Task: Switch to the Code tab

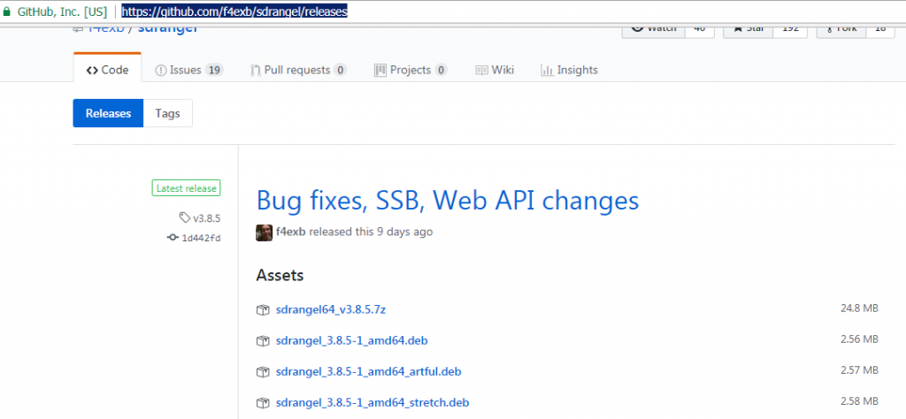Action: (107, 70)
